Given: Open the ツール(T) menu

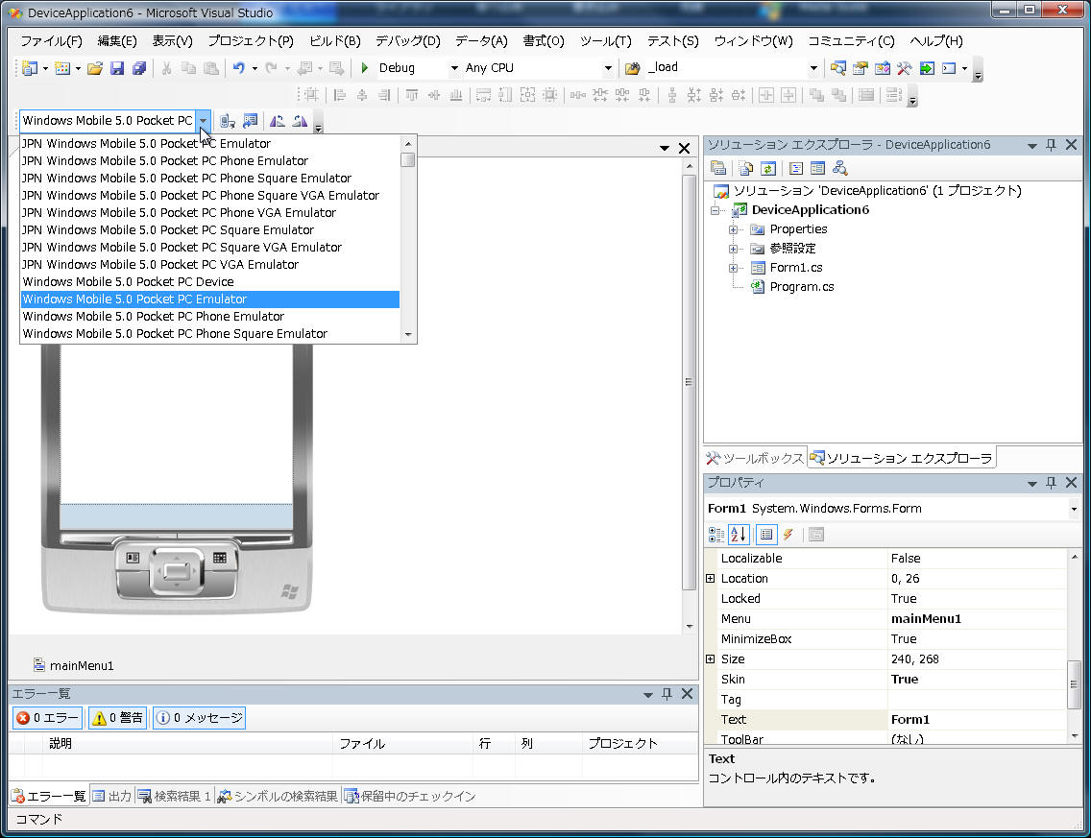Looking at the screenshot, I should (605, 41).
